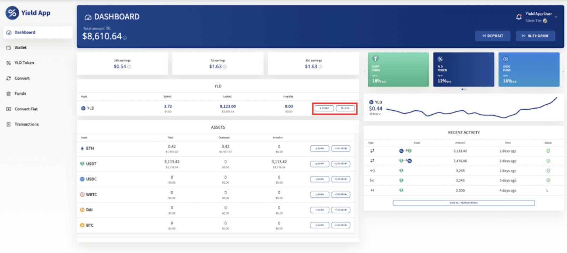This screenshot has height=253, width=567.
Task: Click the locked YLD value 8,123.00
Action: point(228,106)
